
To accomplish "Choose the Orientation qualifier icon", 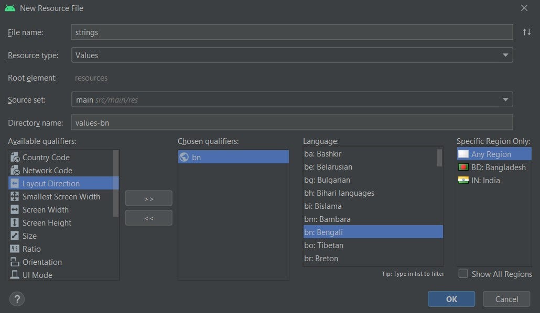I will (x=15, y=262).
